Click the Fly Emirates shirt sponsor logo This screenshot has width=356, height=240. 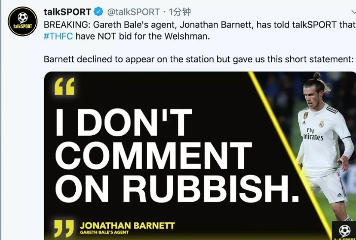(313, 135)
